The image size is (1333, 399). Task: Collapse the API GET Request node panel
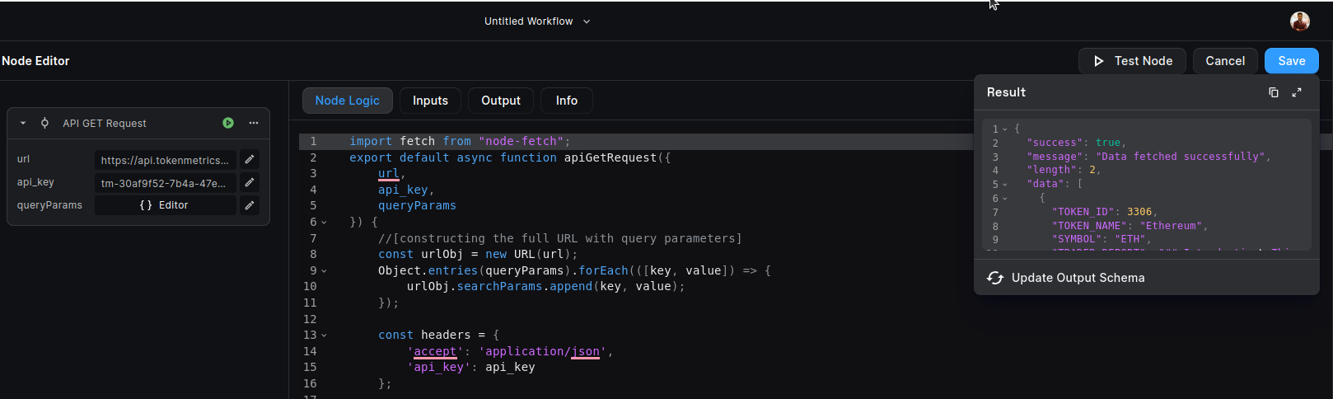[x=23, y=123]
